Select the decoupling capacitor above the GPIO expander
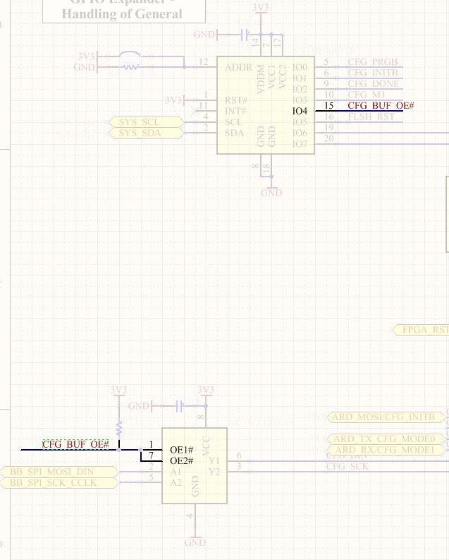The image size is (449, 560). point(245,34)
